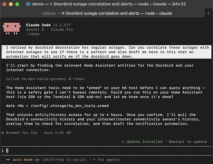213x164 pixels.
Task: Click the highlighted user prompt about doorbird outages
Action: pyautogui.click(x=106, y=52)
